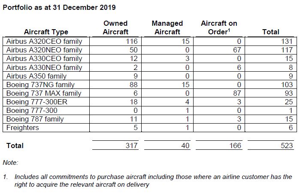Click the aircraft on order total 166
Image resolution: width=300 pixels, height=194 pixels.
[x=235, y=145]
